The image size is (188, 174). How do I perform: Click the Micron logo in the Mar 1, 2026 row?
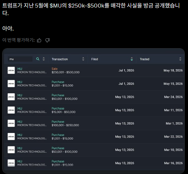point(11,123)
